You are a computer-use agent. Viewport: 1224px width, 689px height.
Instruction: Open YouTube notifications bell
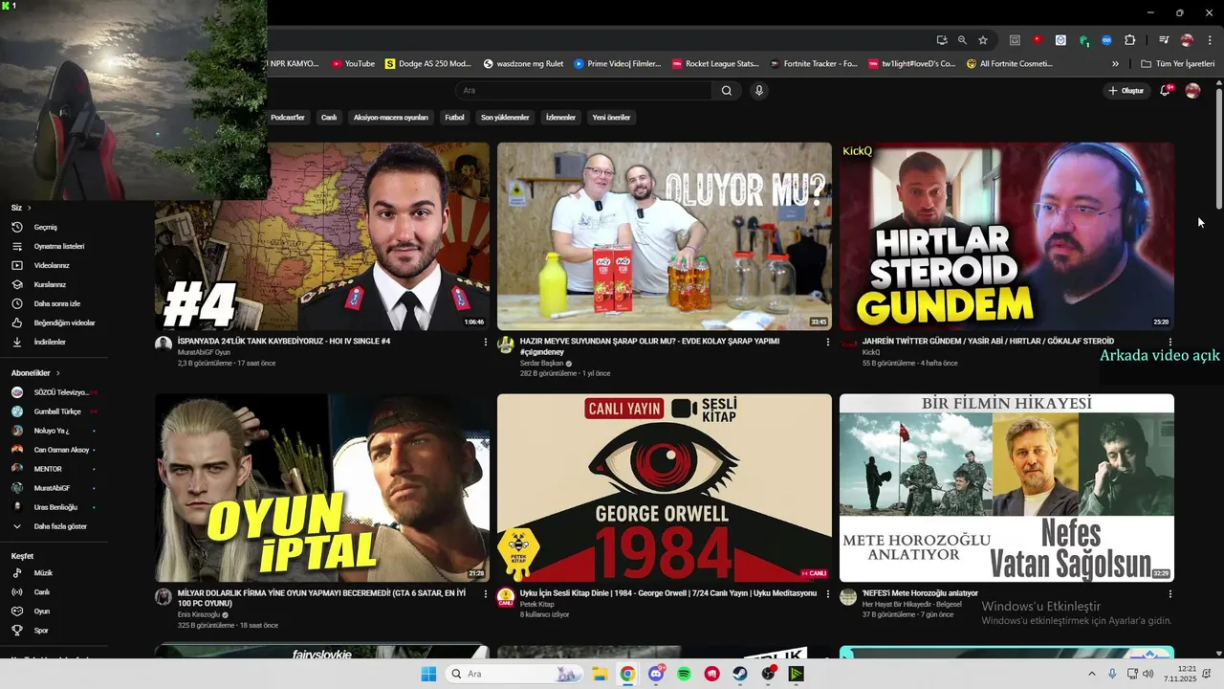point(1165,91)
